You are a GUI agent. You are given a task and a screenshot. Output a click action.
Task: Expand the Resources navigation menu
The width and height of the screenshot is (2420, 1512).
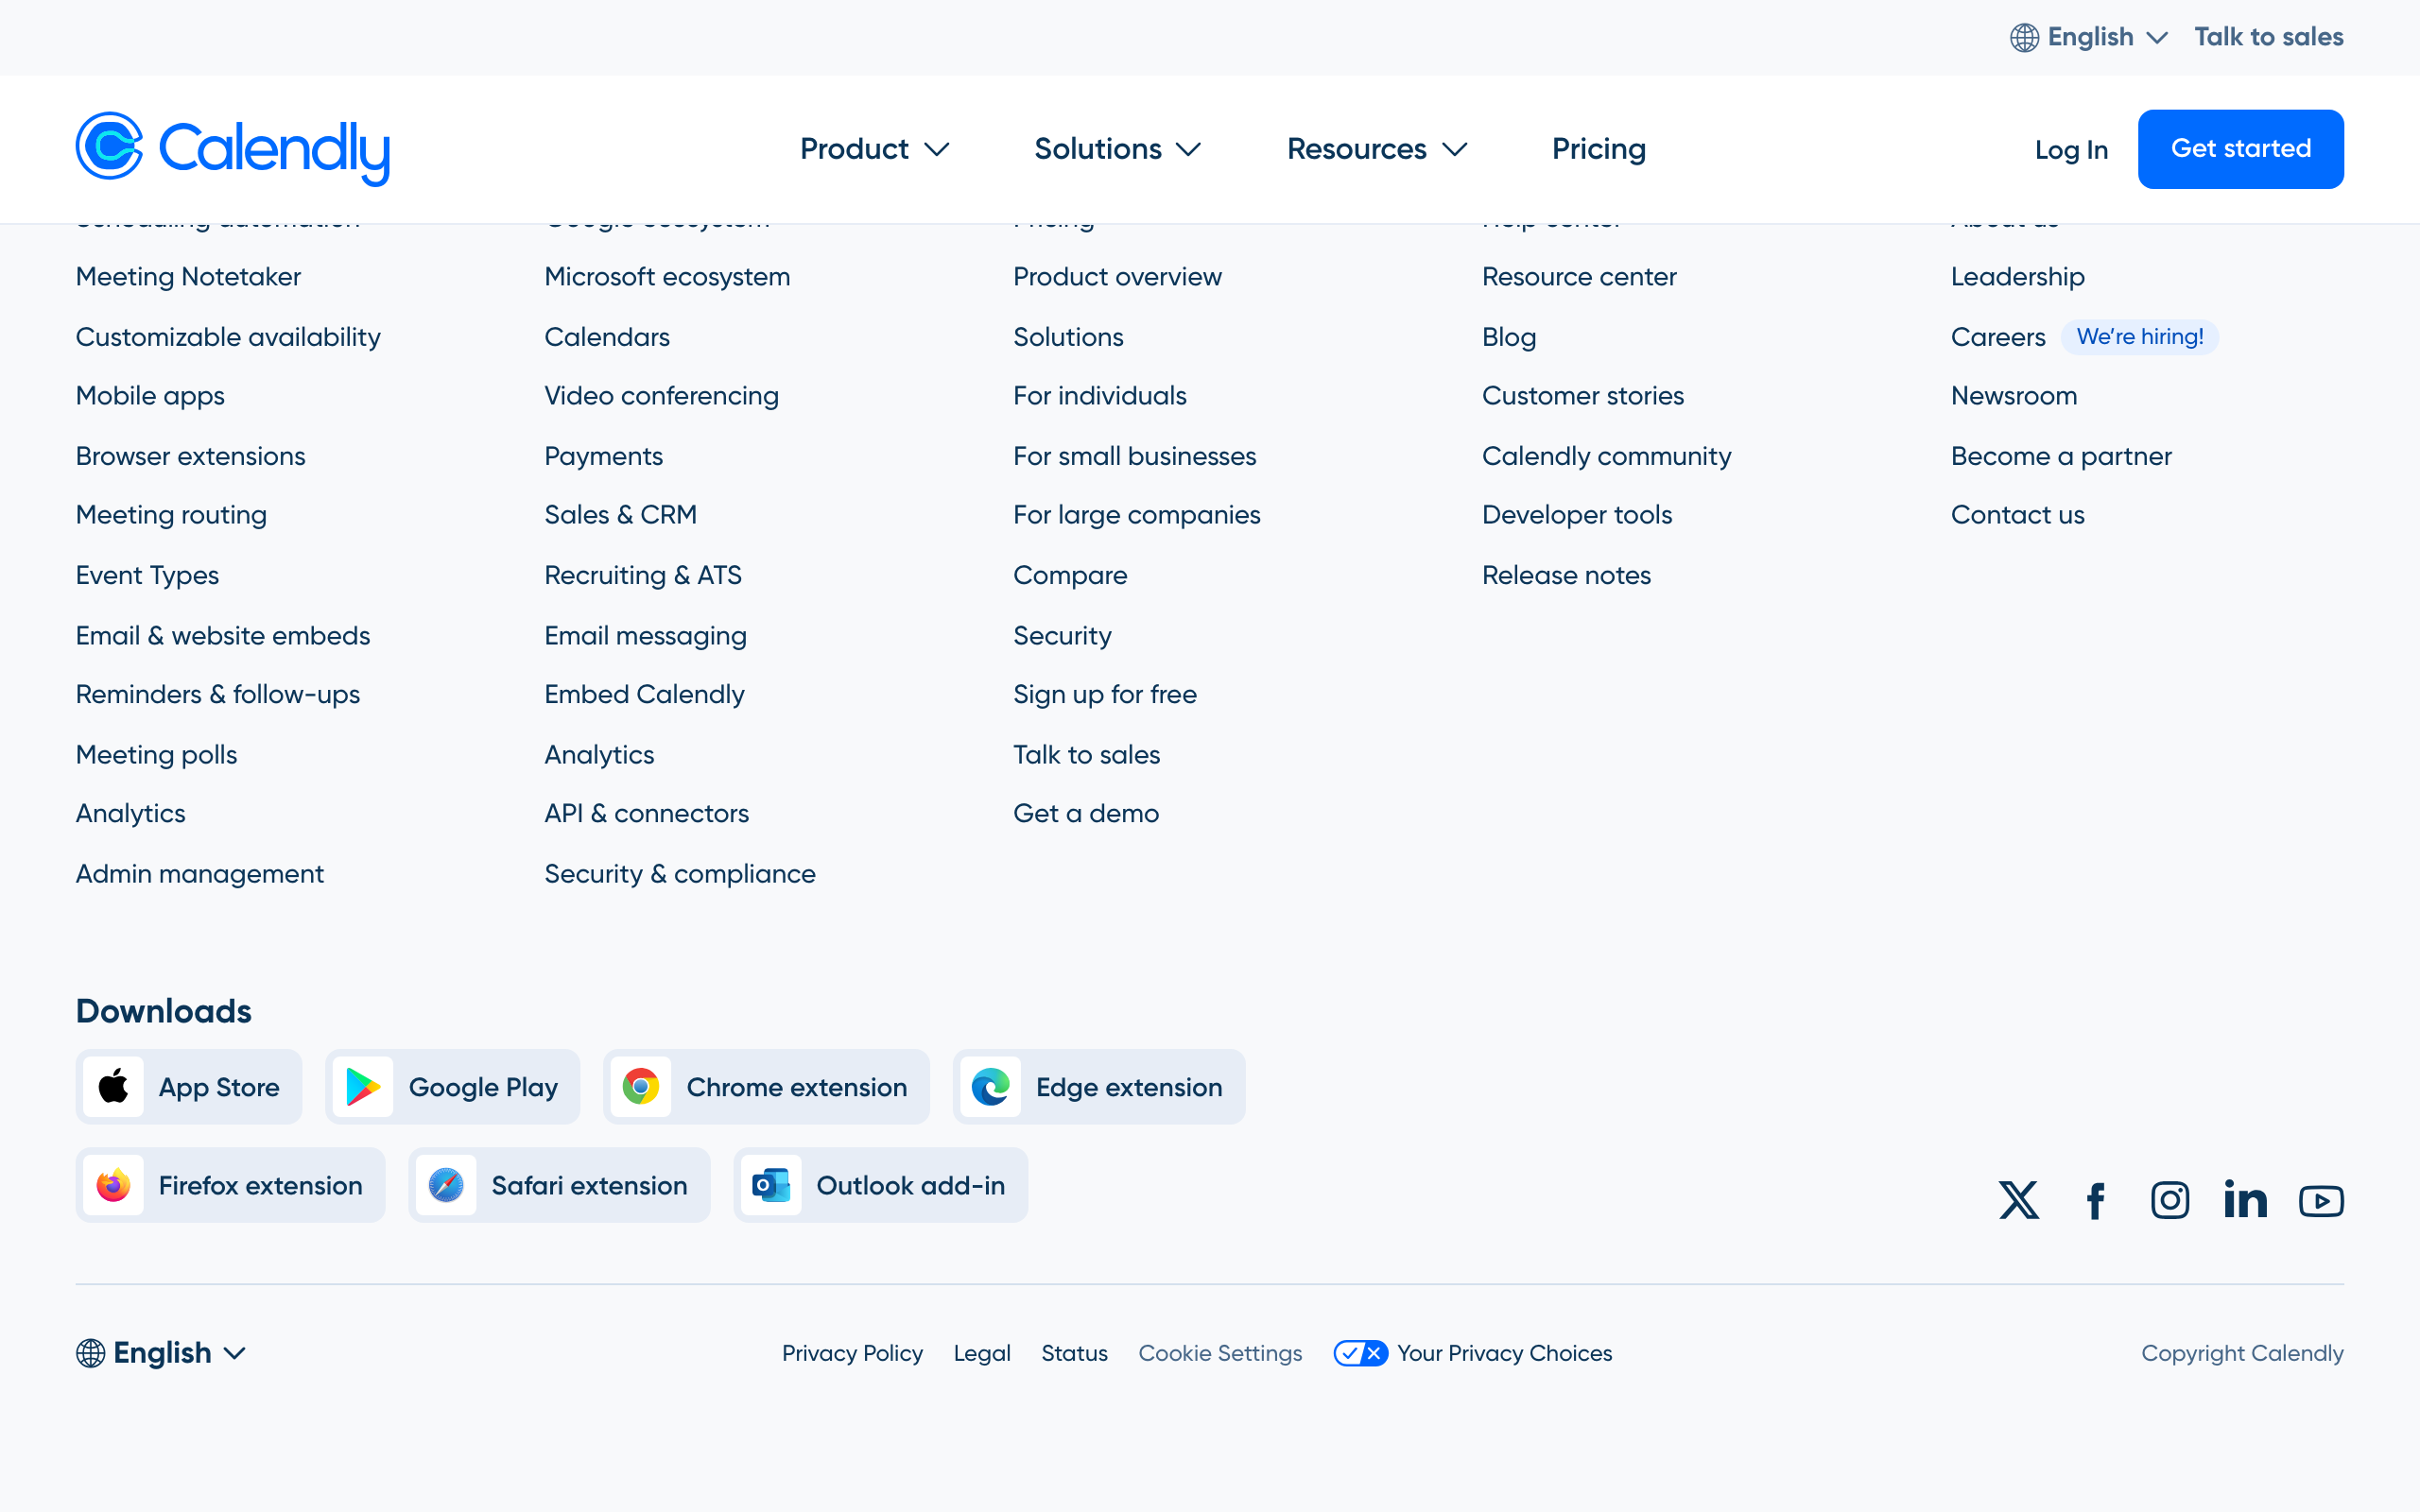click(x=1376, y=149)
